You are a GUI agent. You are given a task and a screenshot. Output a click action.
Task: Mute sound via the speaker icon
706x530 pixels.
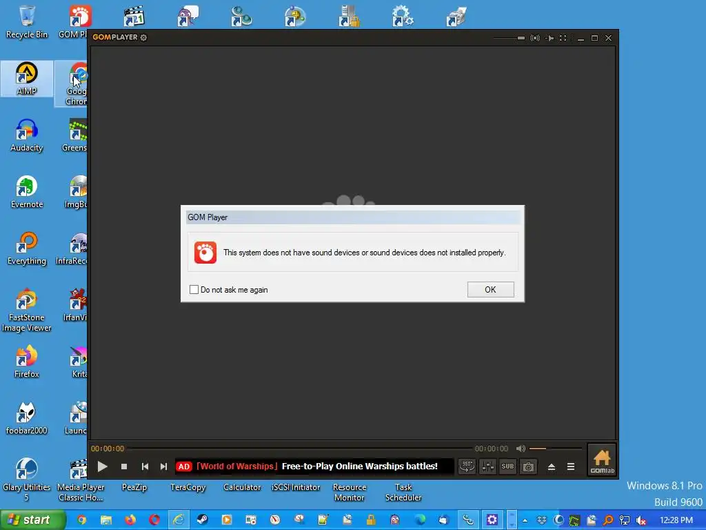click(521, 449)
